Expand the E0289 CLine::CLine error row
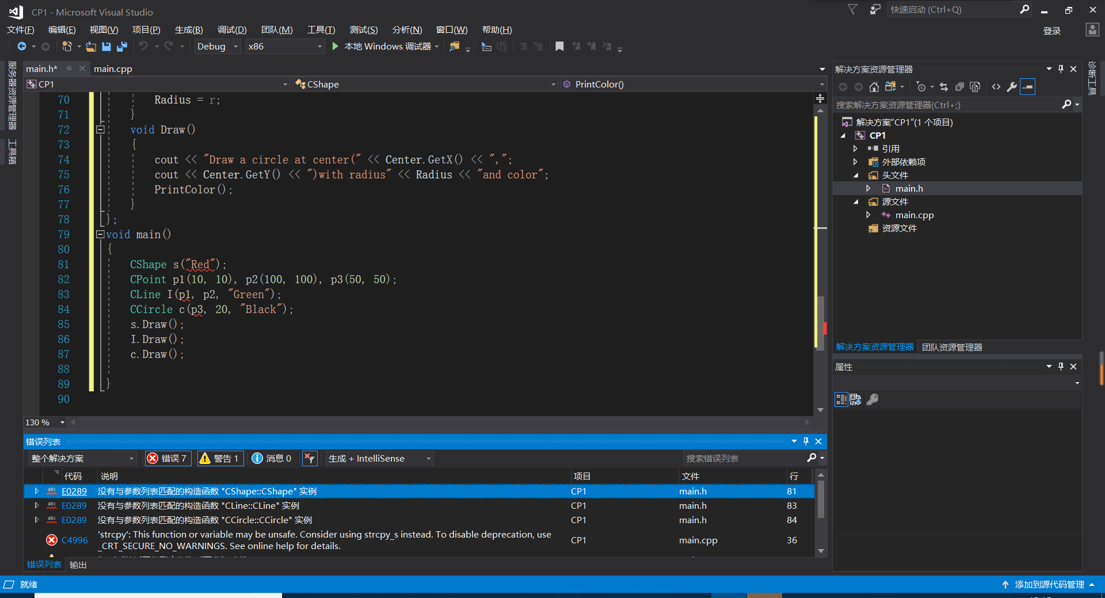 click(37, 505)
